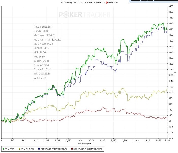Image resolution: width=178 pixels, height=153 pixels.
Task: Click the 'WTSD %: 25.80' stat
Action: (x=42, y=74)
